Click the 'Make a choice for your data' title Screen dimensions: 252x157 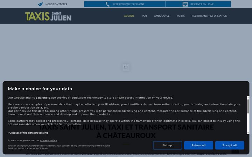[40, 89]
